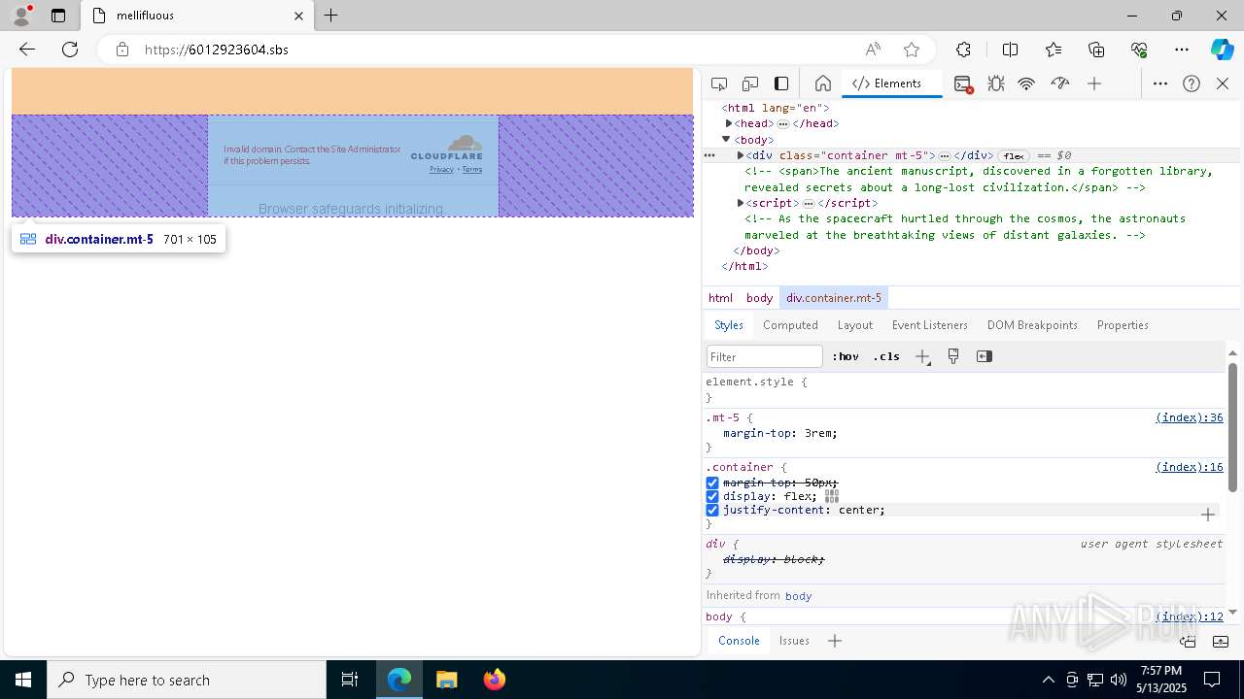Open the (index):16 source link
Screen dimensions: 1244x699
click(x=1190, y=467)
